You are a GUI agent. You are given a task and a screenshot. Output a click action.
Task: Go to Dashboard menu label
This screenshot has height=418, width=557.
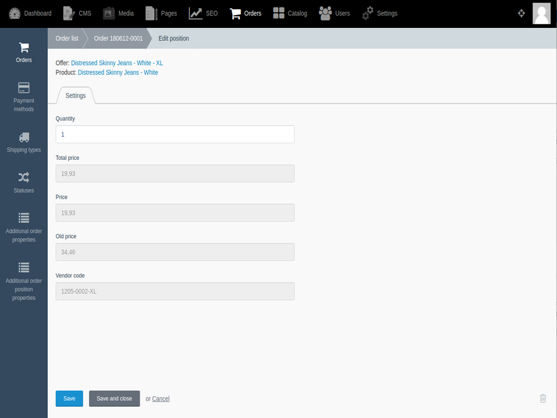[x=38, y=13]
